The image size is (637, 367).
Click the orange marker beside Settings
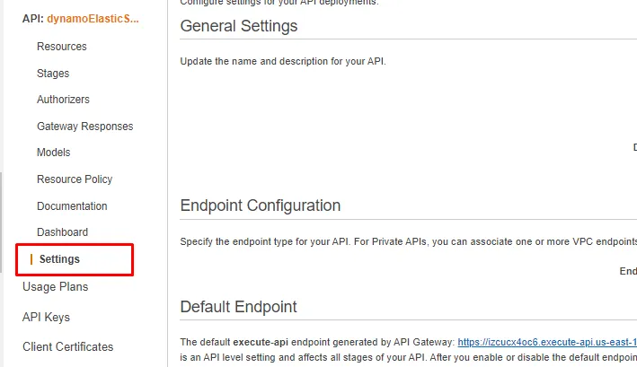(31, 259)
